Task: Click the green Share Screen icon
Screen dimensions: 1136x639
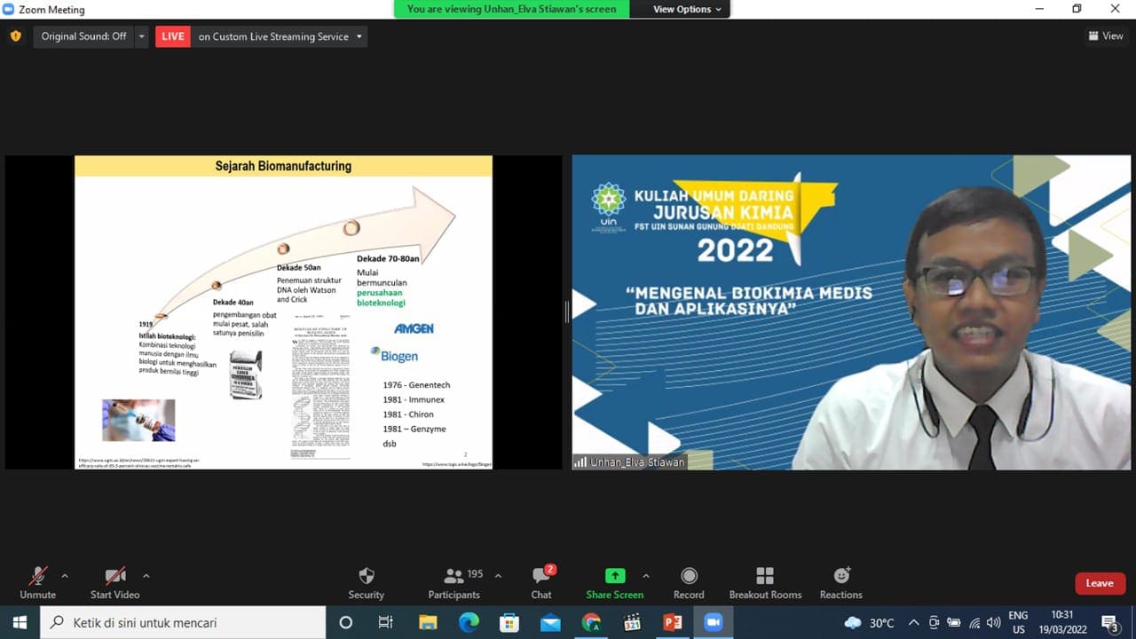Action: [614, 576]
